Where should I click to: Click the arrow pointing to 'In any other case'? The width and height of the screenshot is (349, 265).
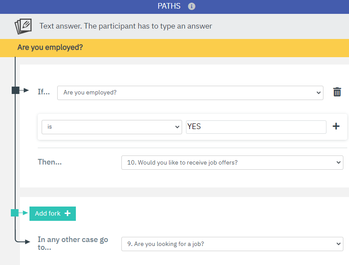click(27, 242)
